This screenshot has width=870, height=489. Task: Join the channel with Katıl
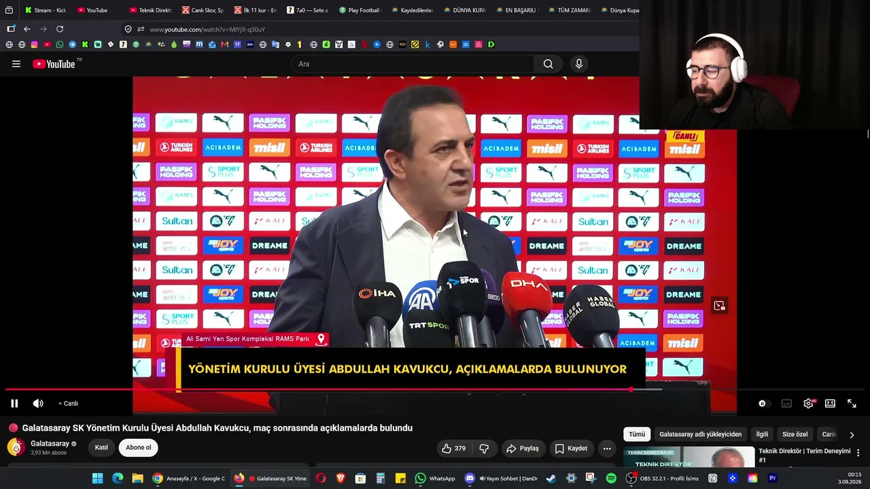click(101, 448)
